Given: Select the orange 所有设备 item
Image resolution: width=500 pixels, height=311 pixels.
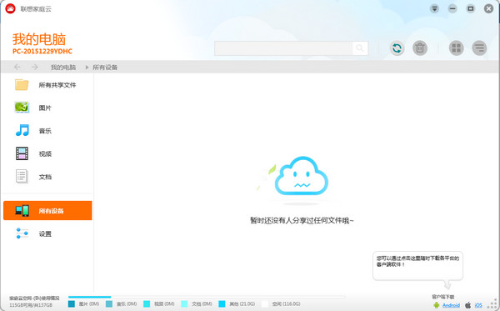Looking at the screenshot, I should 47,210.
